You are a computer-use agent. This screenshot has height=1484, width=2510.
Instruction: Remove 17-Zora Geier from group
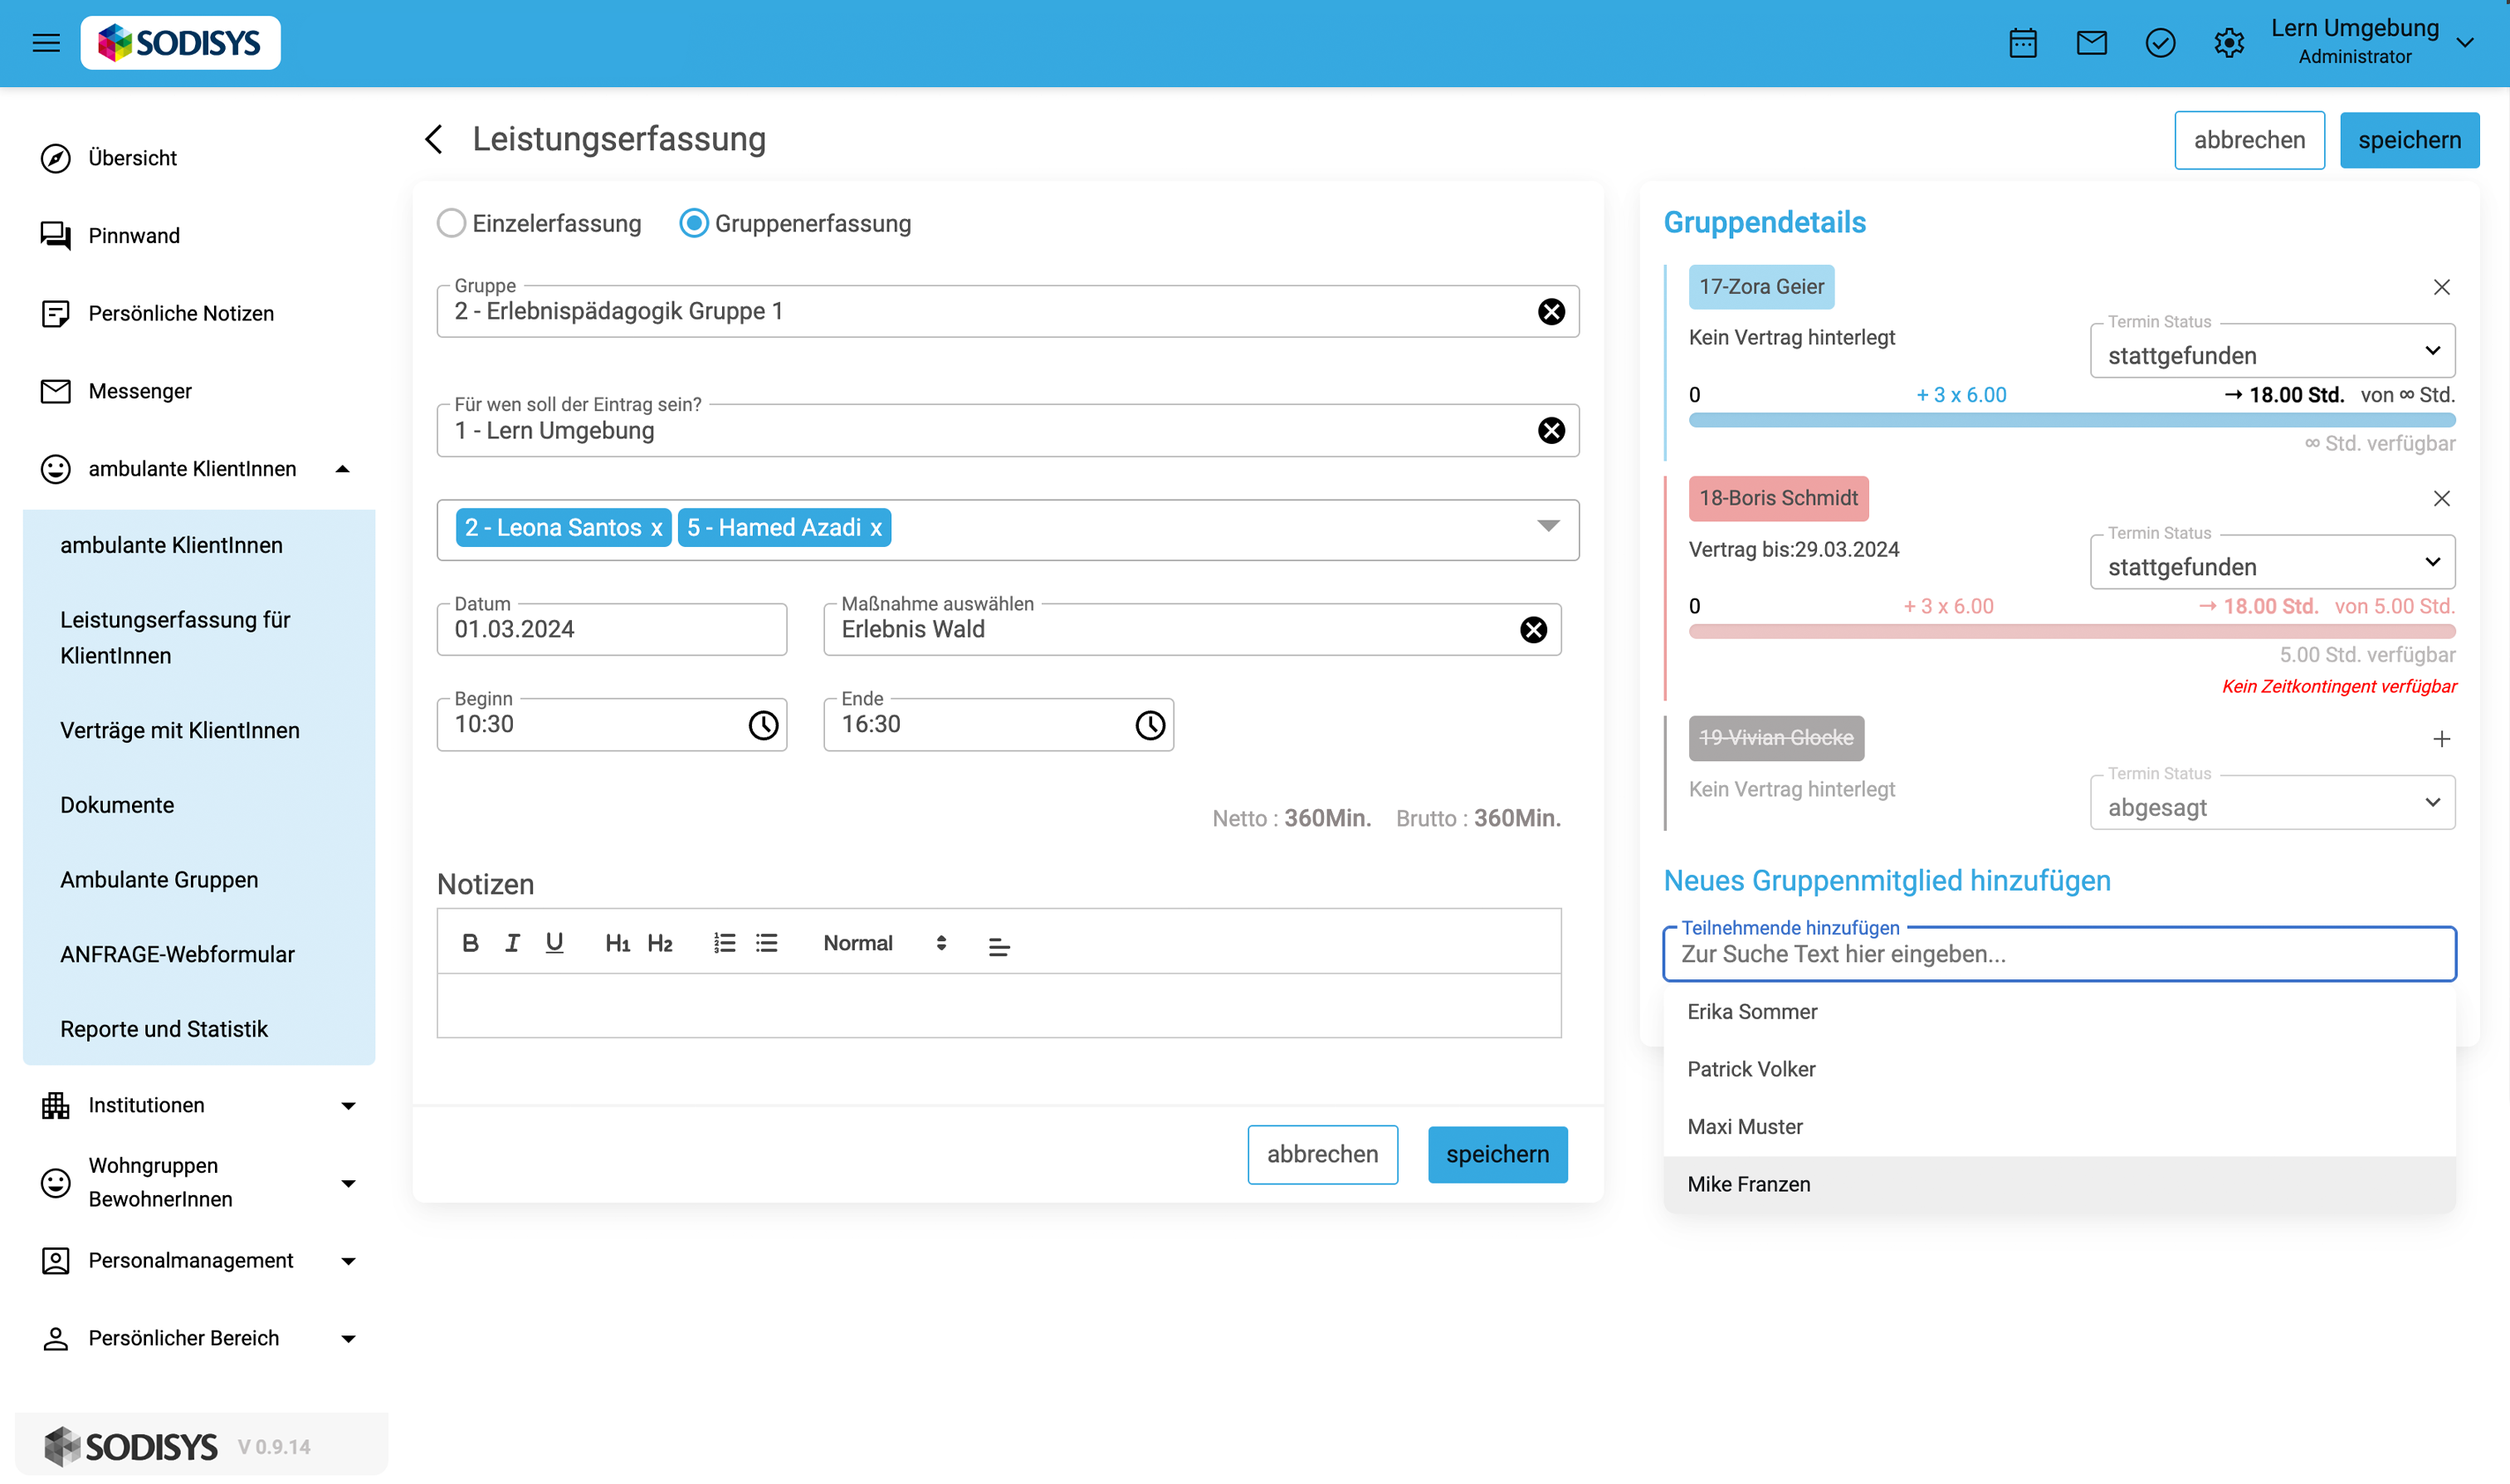pyautogui.click(x=2441, y=287)
